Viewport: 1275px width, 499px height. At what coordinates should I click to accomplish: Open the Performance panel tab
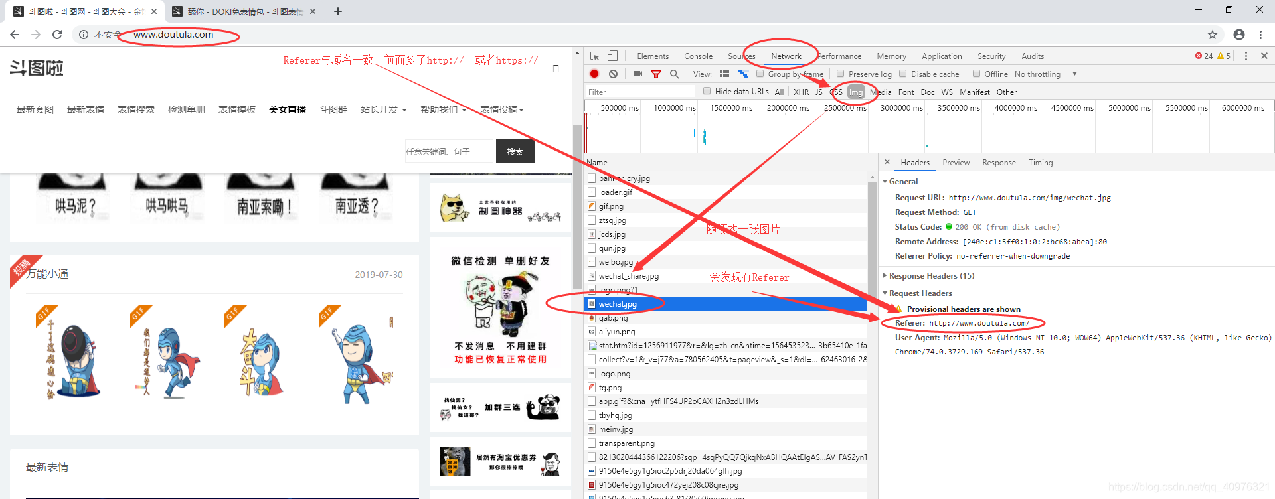pos(839,56)
